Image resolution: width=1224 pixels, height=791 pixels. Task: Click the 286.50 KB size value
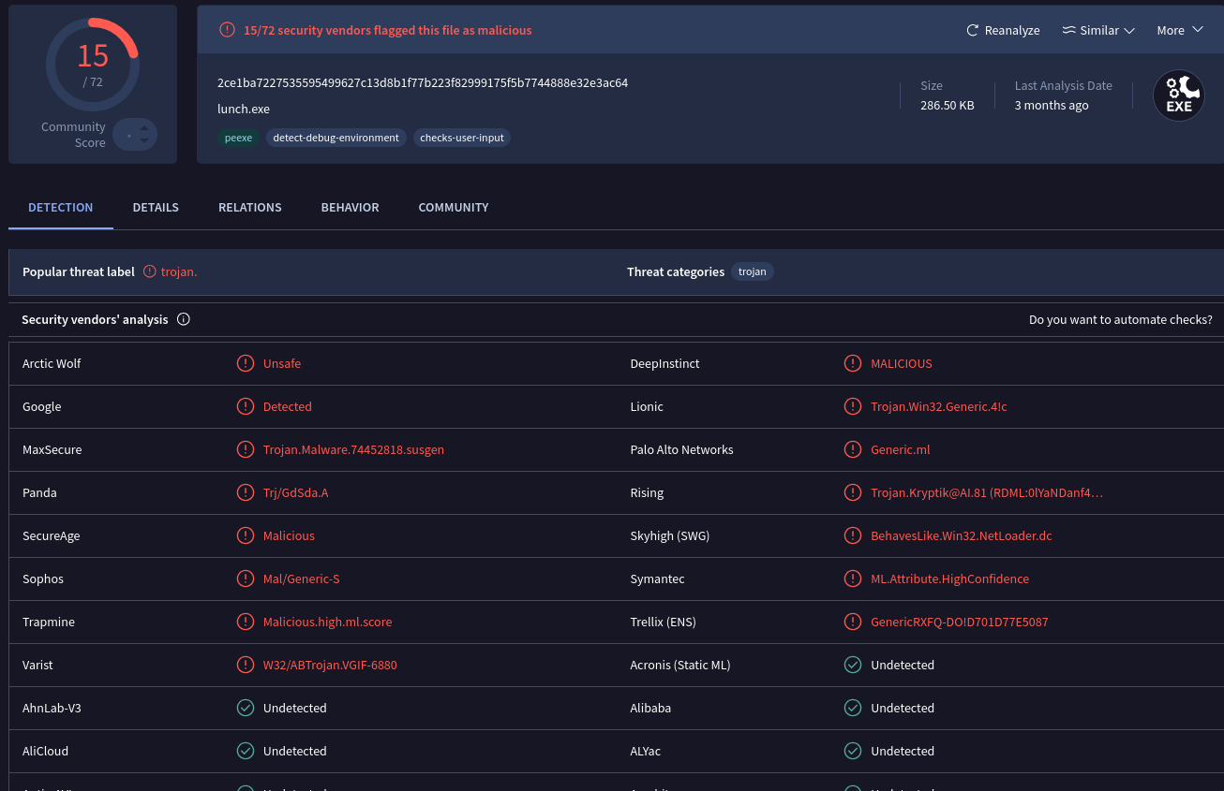click(x=948, y=105)
